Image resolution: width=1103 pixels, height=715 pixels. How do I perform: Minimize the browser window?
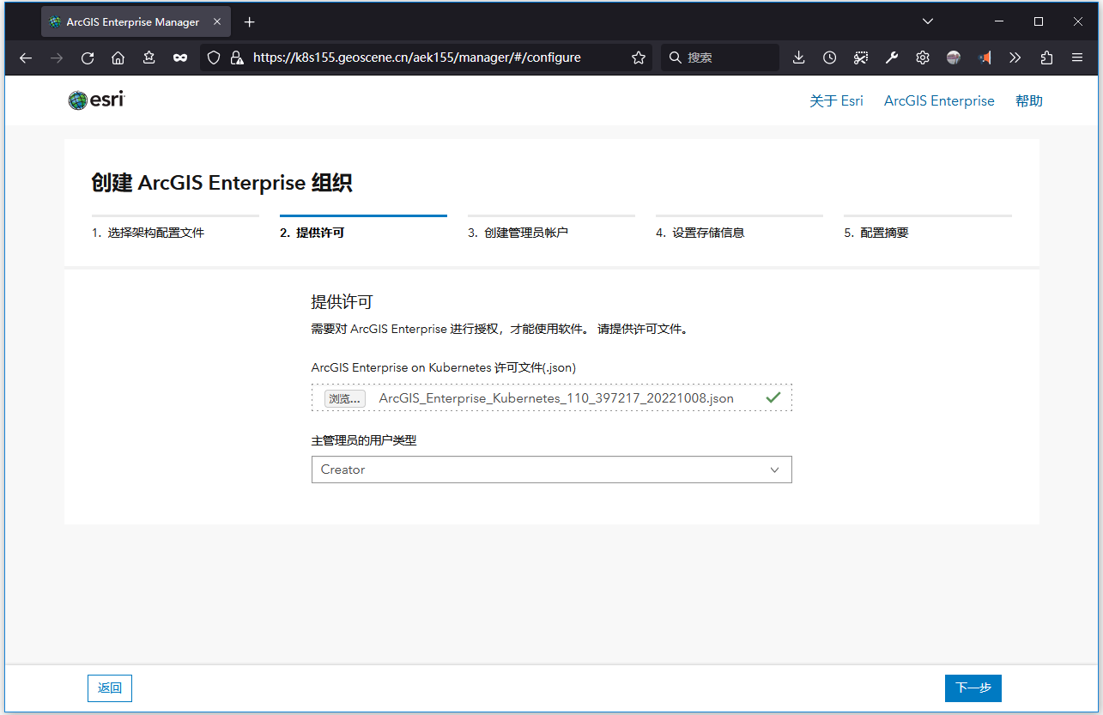[999, 21]
